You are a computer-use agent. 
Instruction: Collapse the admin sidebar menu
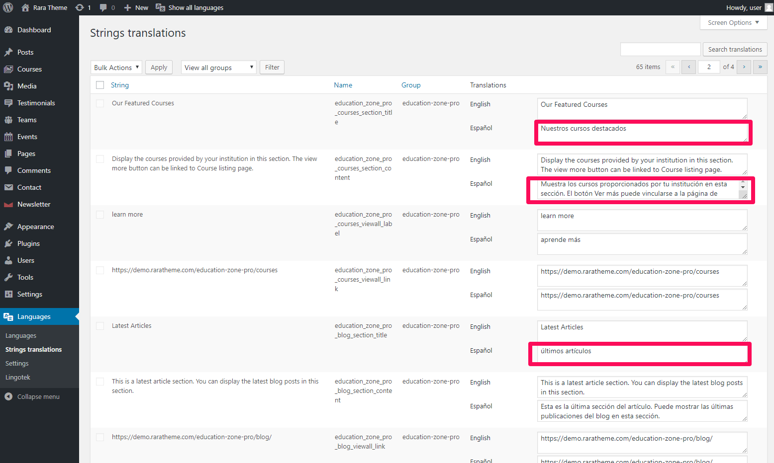pos(38,396)
